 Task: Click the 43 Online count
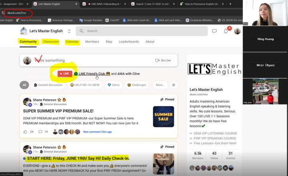(x=214, y=155)
